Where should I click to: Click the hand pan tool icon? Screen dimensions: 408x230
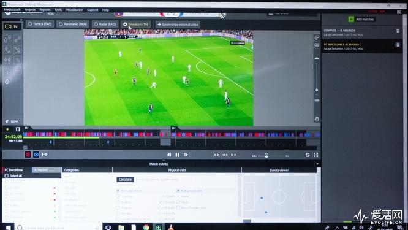click(317, 119)
